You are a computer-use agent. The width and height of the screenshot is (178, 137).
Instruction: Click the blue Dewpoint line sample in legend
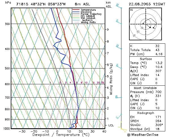point(76,12)
